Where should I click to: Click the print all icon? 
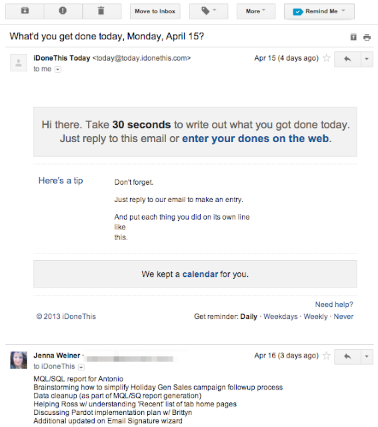pos(367,37)
